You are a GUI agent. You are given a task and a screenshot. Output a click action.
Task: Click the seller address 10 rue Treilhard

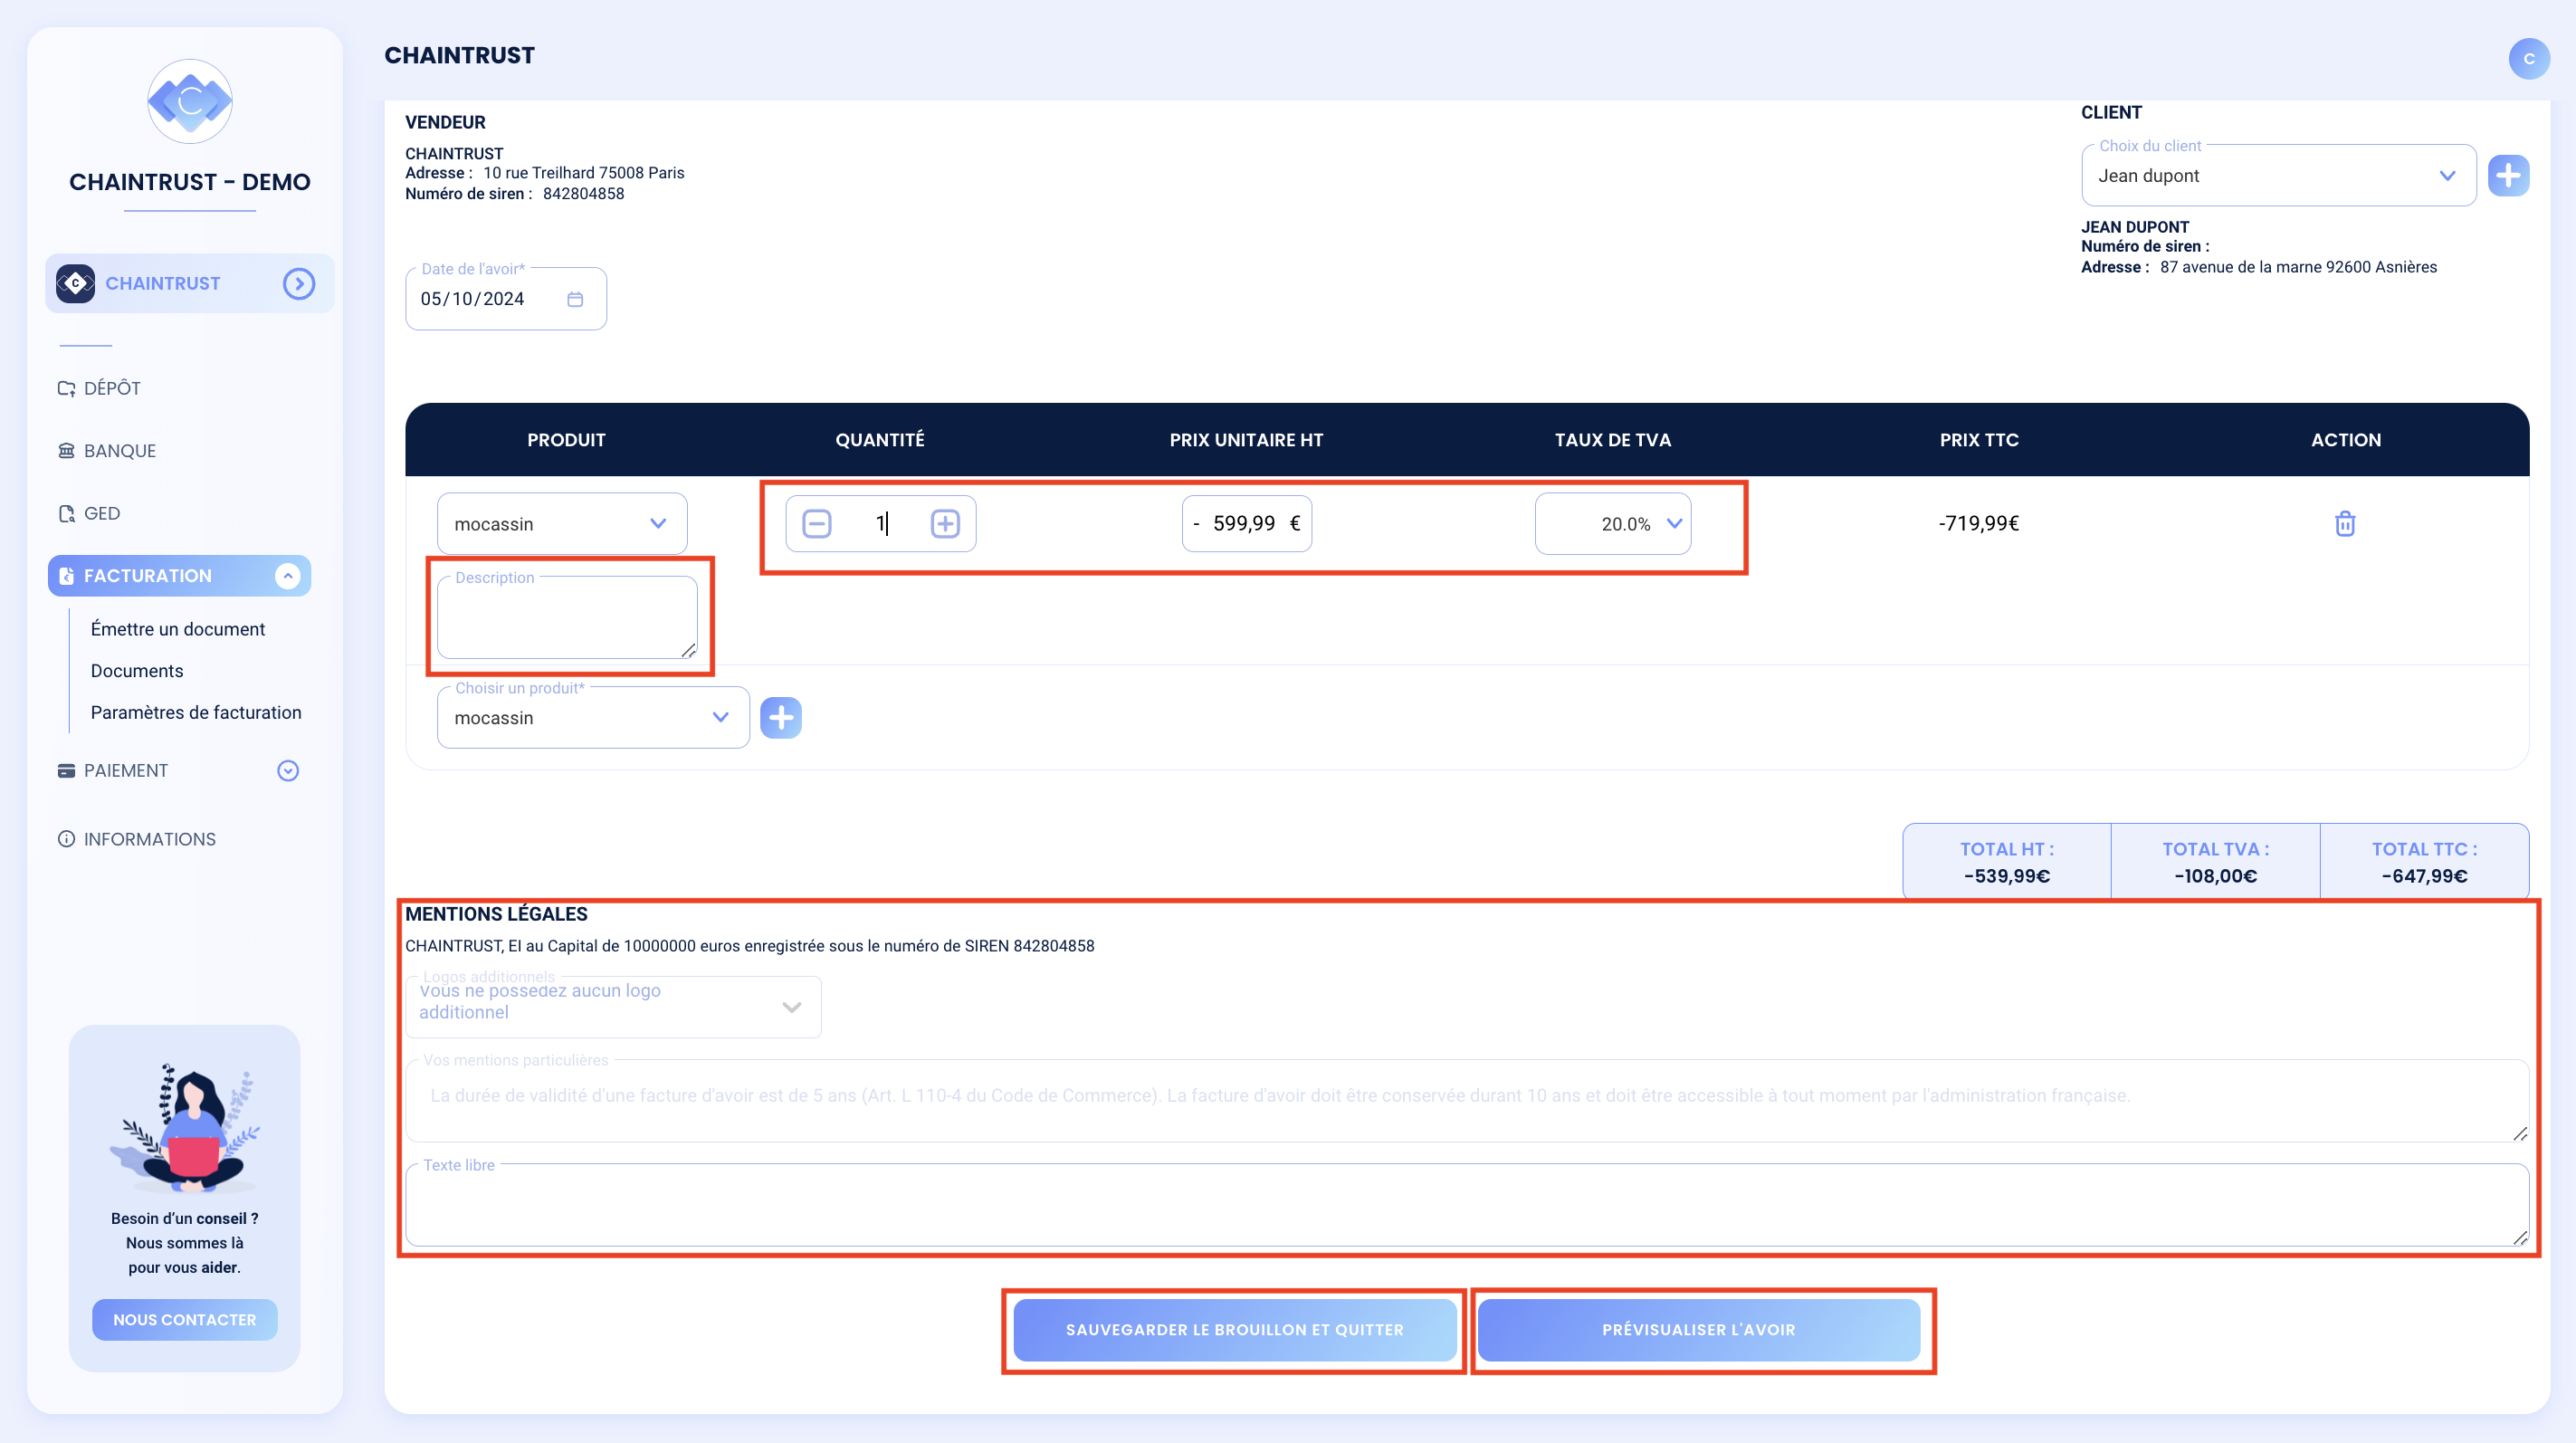point(584,173)
